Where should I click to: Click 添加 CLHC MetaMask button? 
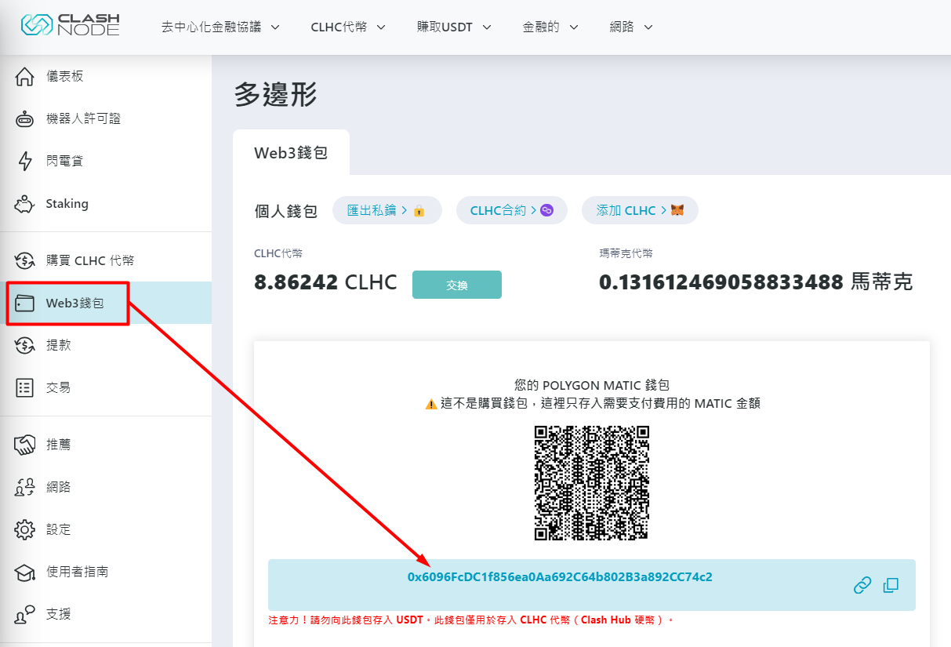640,210
